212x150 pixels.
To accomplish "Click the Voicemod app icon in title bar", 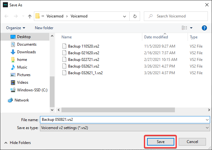I will 5,5.
